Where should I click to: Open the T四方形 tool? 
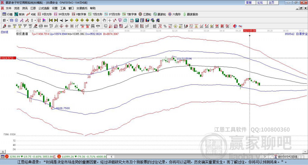[x=95, y=14]
